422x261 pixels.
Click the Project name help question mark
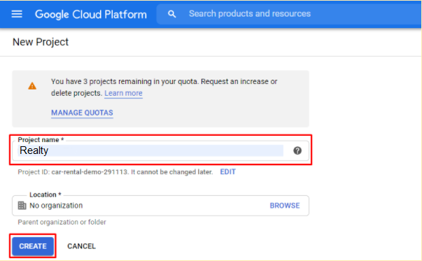click(297, 150)
